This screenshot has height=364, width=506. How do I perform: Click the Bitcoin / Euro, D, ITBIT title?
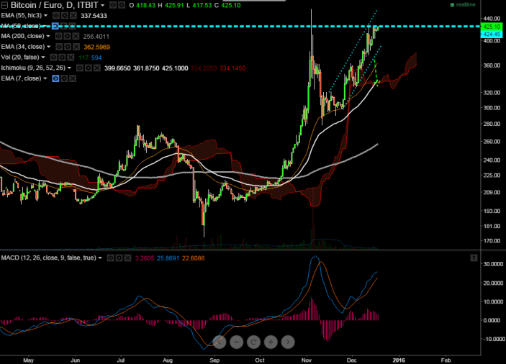click(x=54, y=5)
